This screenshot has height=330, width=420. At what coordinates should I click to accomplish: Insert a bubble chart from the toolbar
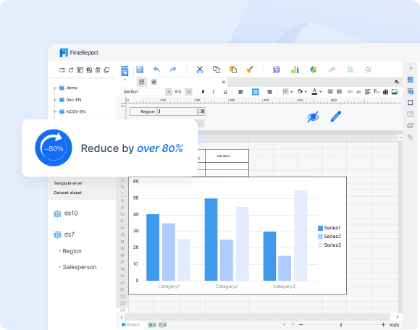(x=350, y=69)
